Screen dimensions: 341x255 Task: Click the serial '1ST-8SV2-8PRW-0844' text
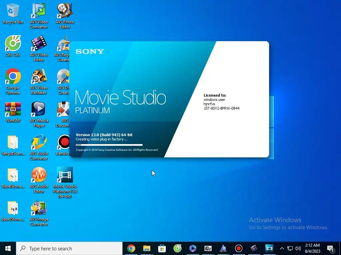point(221,108)
